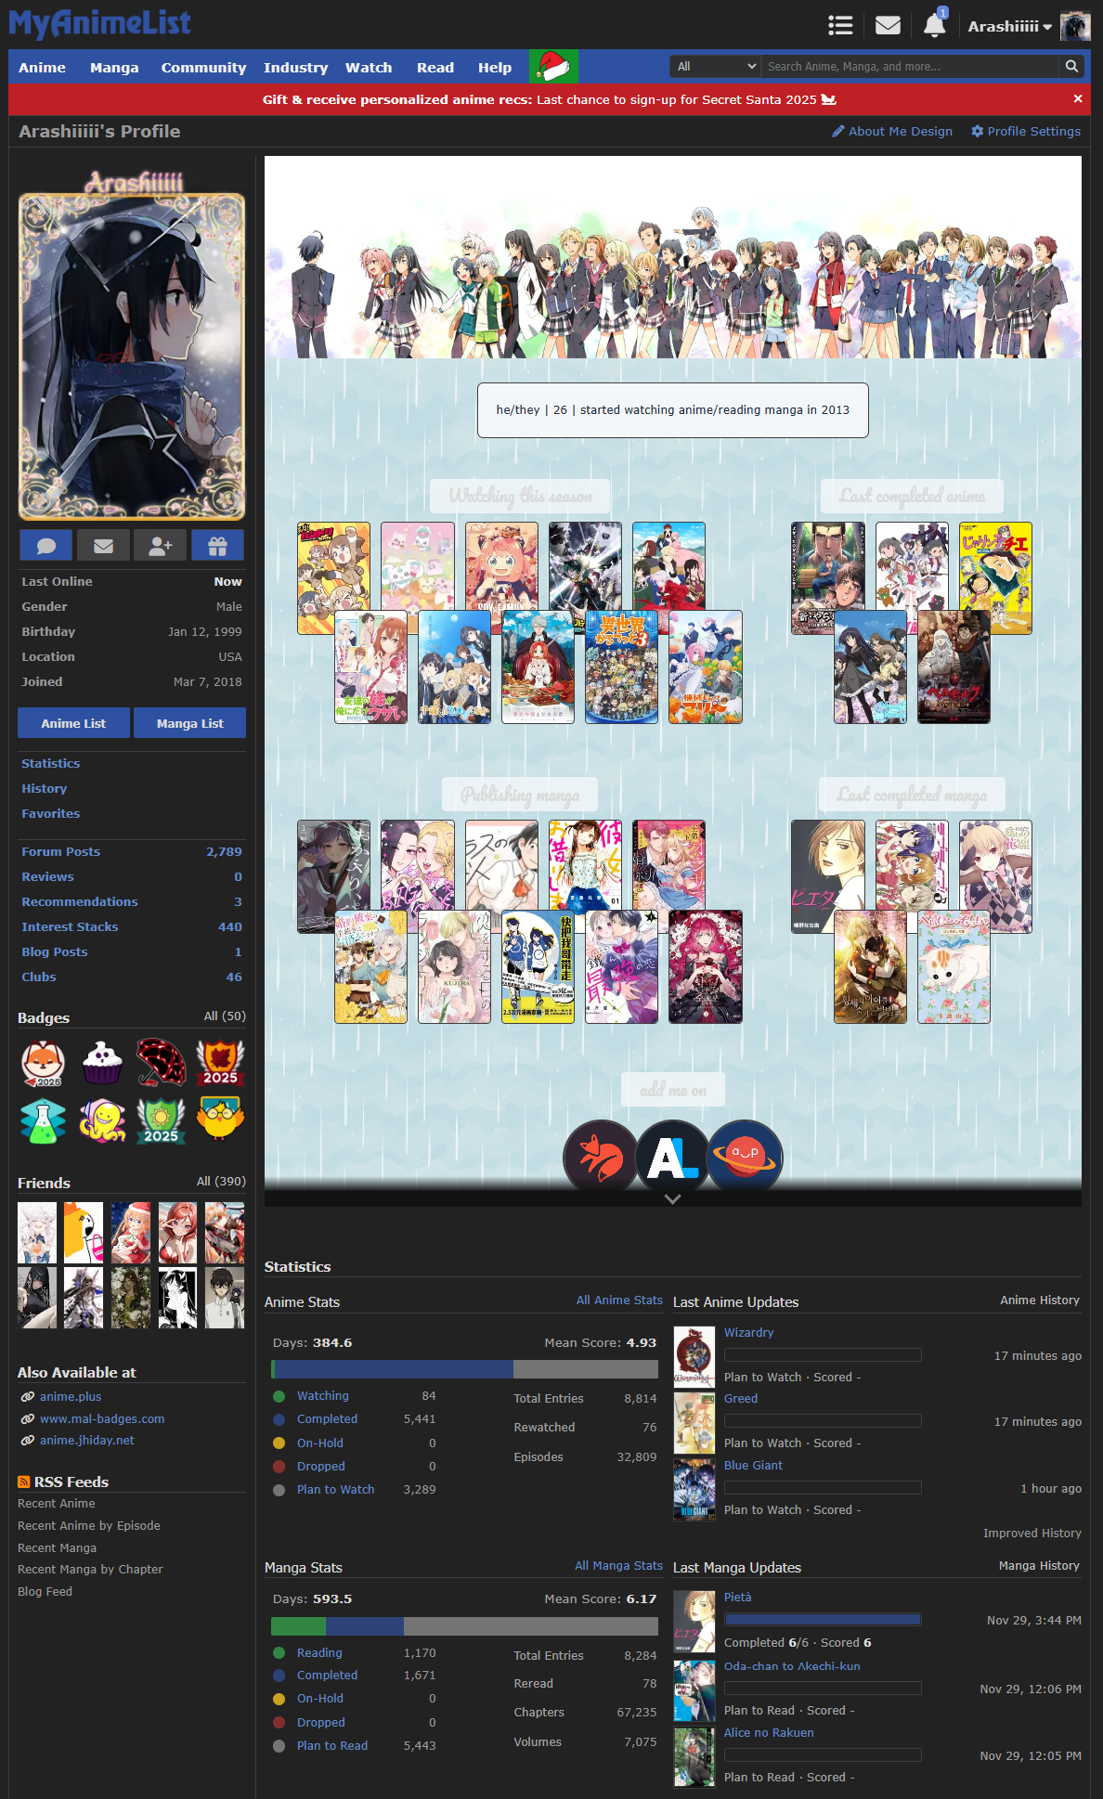Image resolution: width=1103 pixels, height=1799 pixels.
Task: Click the yellow chick with glasses badge
Action: [221, 1120]
